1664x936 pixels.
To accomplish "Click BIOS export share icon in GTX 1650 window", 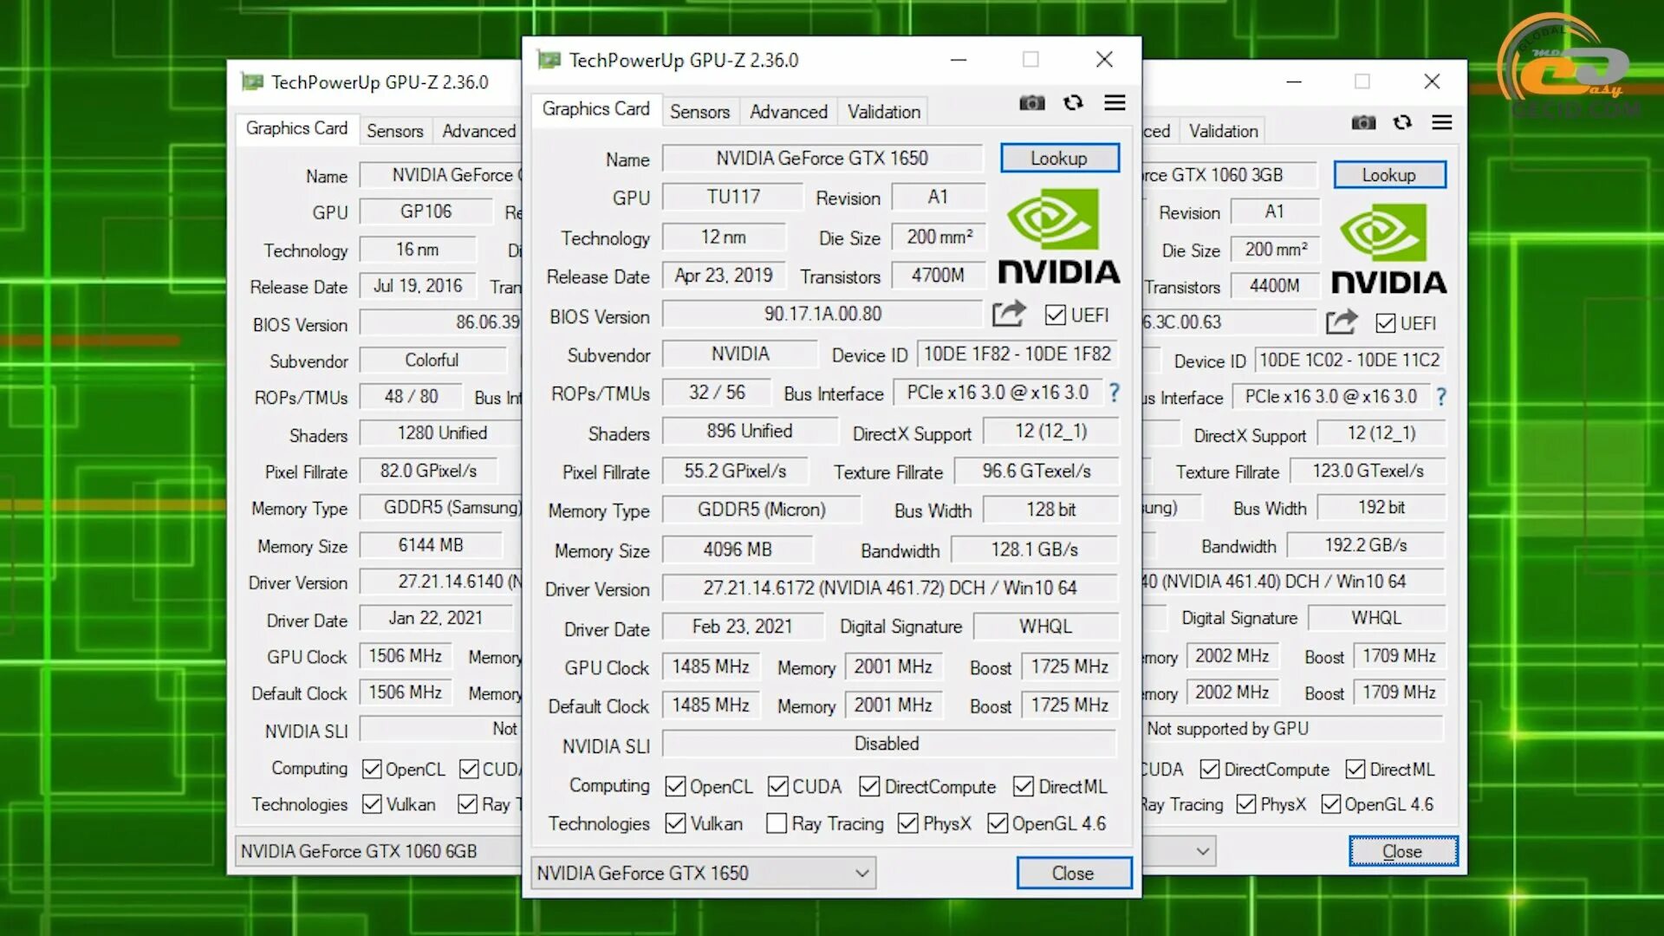I will [x=1009, y=314].
